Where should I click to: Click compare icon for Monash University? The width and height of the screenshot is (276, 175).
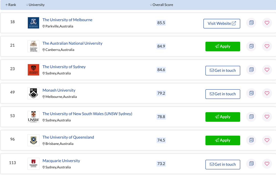(251, 93)
